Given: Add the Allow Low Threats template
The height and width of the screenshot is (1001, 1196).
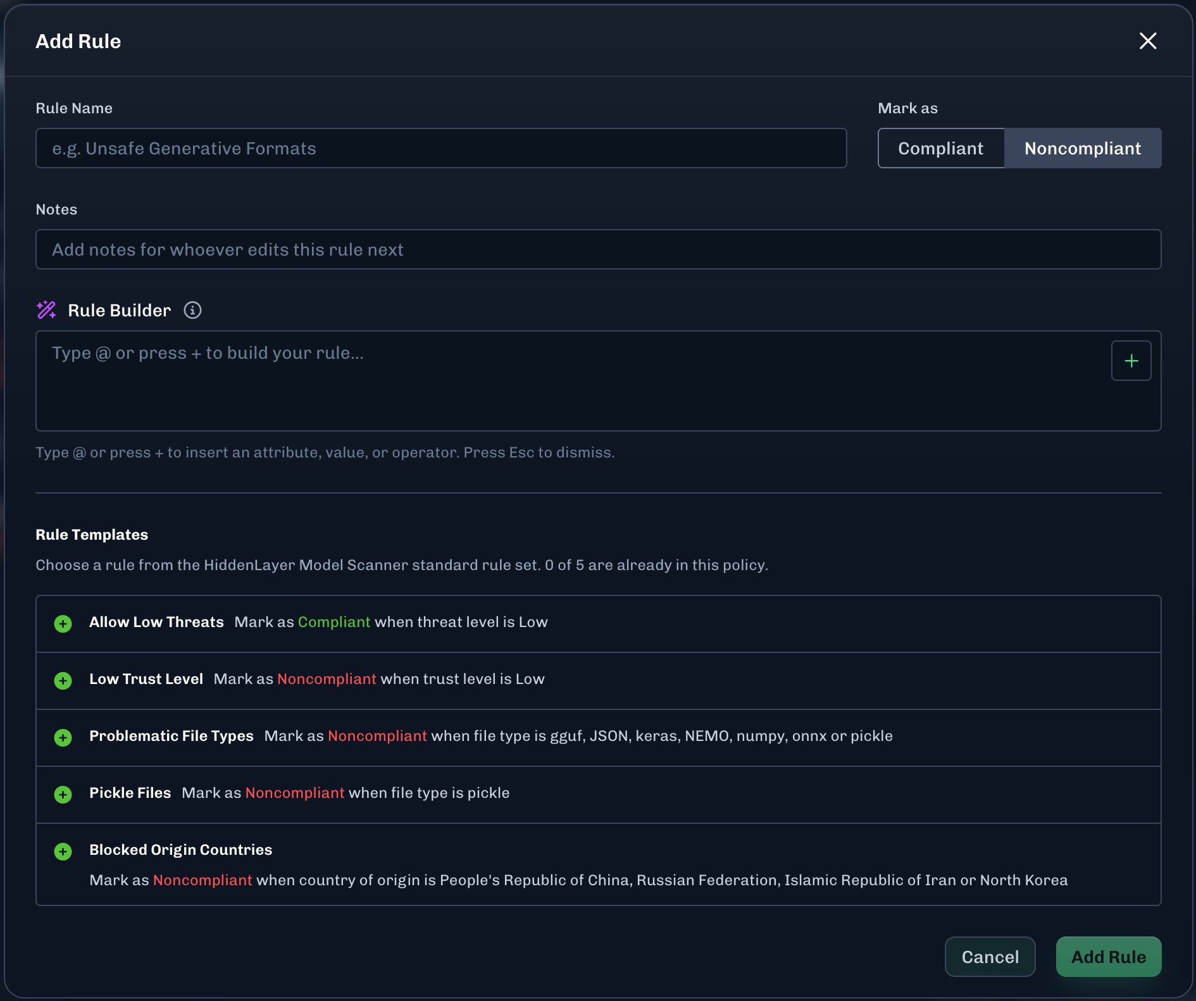Looking at the screenshot, I should (x=63, y=623).
